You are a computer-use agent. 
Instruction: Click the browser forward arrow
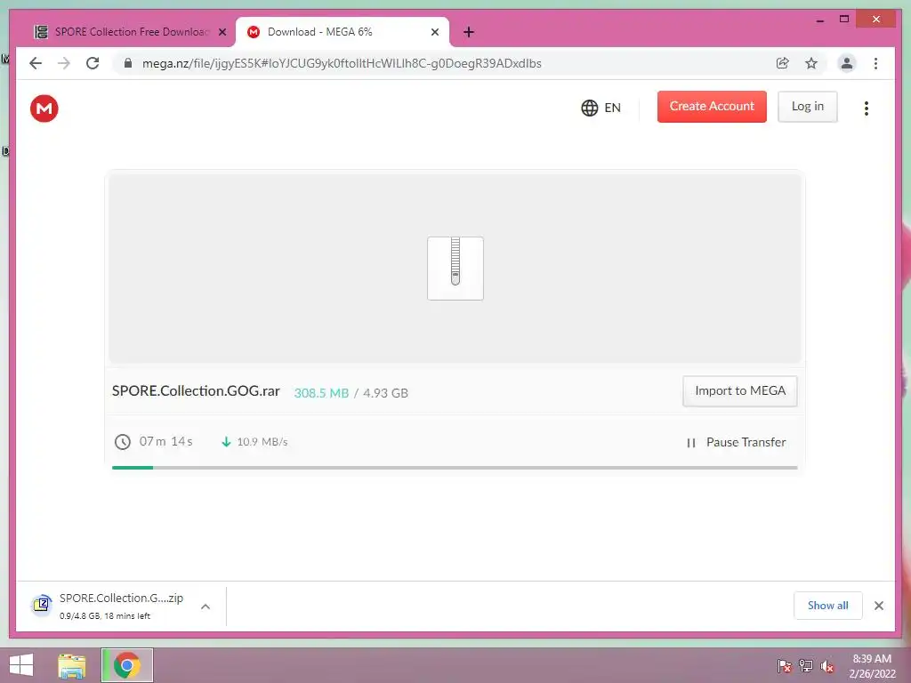[x=64, y=63]
